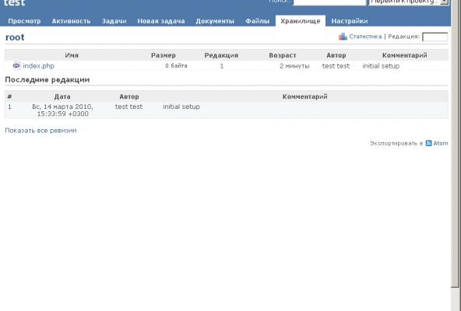Select the '2 минуты' age cell
Image resolution: width=461 pixels, height=311 pixels.
294,66
